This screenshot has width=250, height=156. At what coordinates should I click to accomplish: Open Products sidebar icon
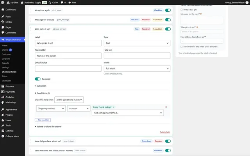coord(3,87)
